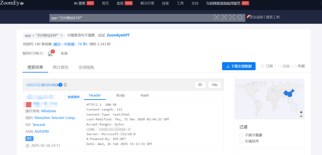This screenshot has height=155, width=322.
Task: Click the http protocol tag
Action: (x=215, y=85)
